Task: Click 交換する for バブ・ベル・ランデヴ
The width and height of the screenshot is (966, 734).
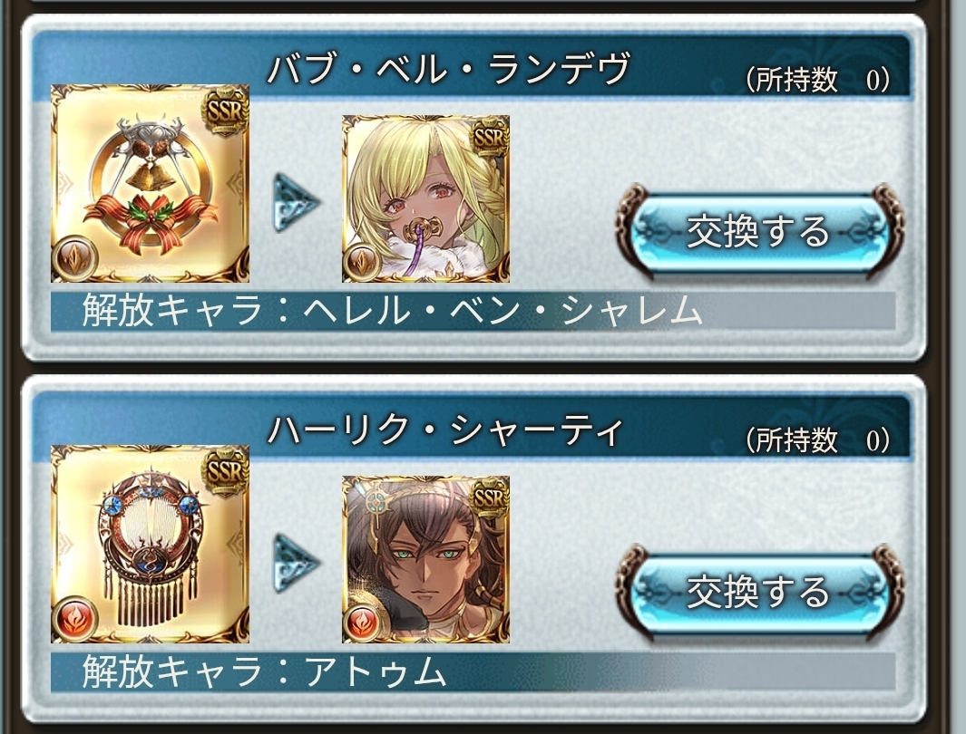Action: 758,231
